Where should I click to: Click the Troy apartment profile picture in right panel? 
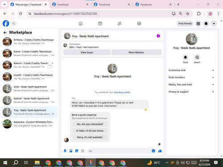click(x=191, y=39)
